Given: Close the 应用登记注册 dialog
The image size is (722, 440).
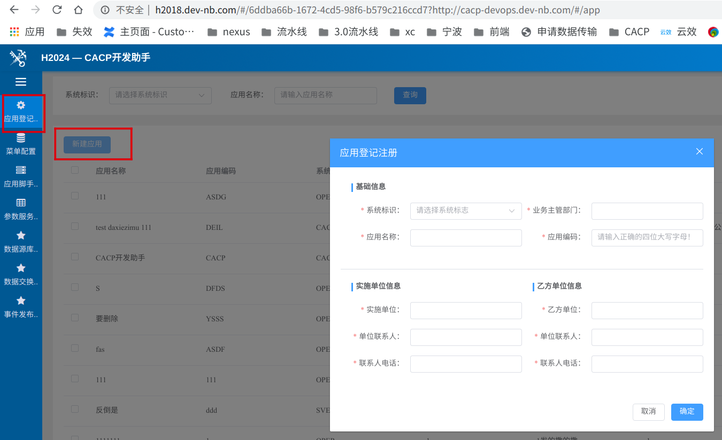Looking at the screenshot, I should click(699, 152).
